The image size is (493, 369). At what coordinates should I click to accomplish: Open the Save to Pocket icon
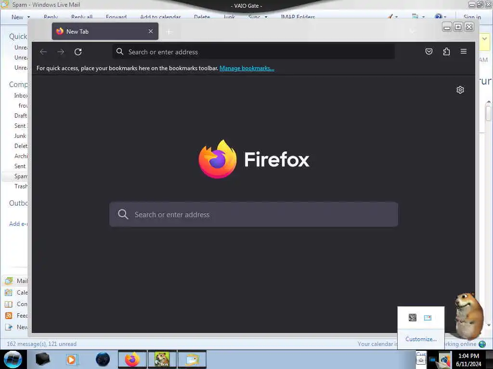[429, 51]
